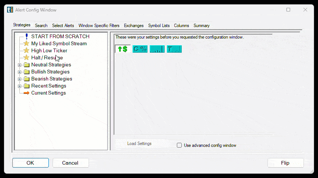
Task: Close the Alert Config Window
Action: (x=305, y=10)
